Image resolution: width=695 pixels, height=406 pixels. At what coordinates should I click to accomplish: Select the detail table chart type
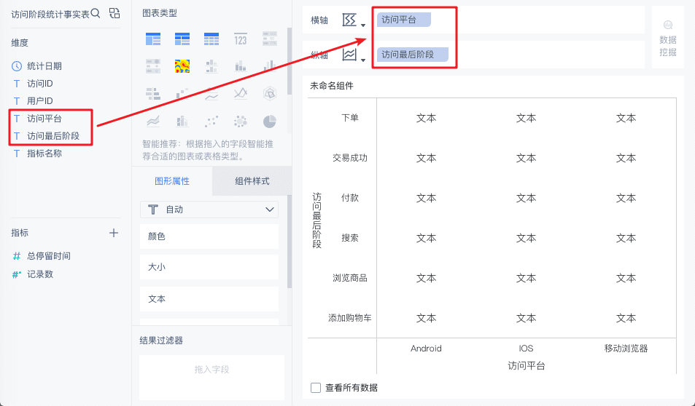pos(211,39)
